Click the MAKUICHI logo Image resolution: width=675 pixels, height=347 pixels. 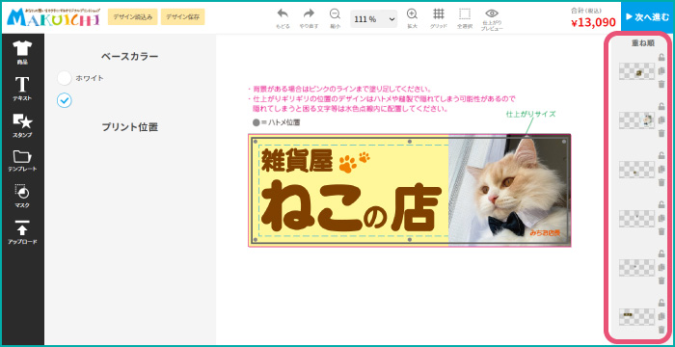[x=53, y=17]
